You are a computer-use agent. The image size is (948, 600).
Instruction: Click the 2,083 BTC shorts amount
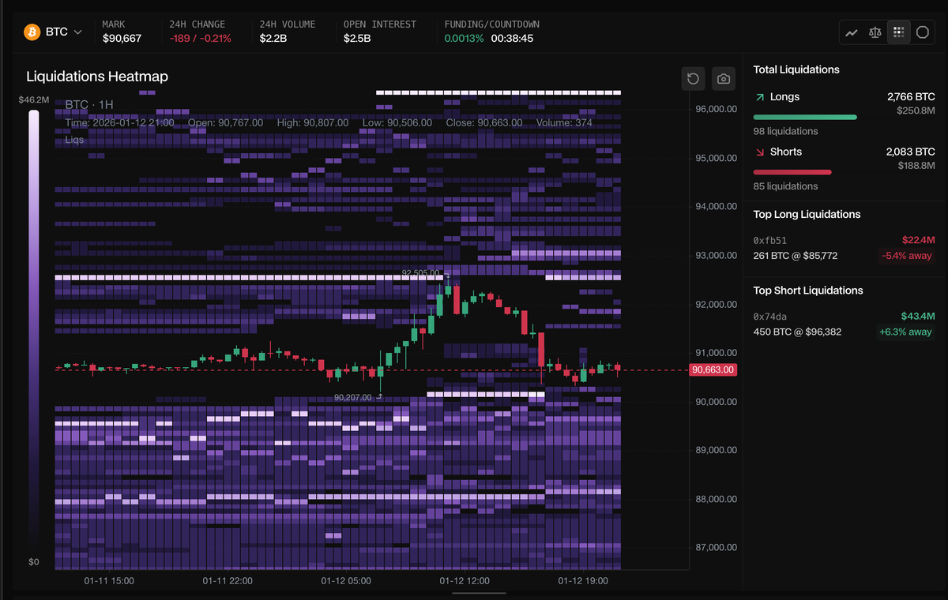[911, 152]
